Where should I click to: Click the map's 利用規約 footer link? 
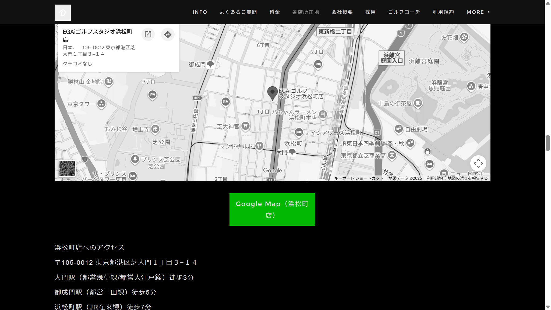point(435,178)
